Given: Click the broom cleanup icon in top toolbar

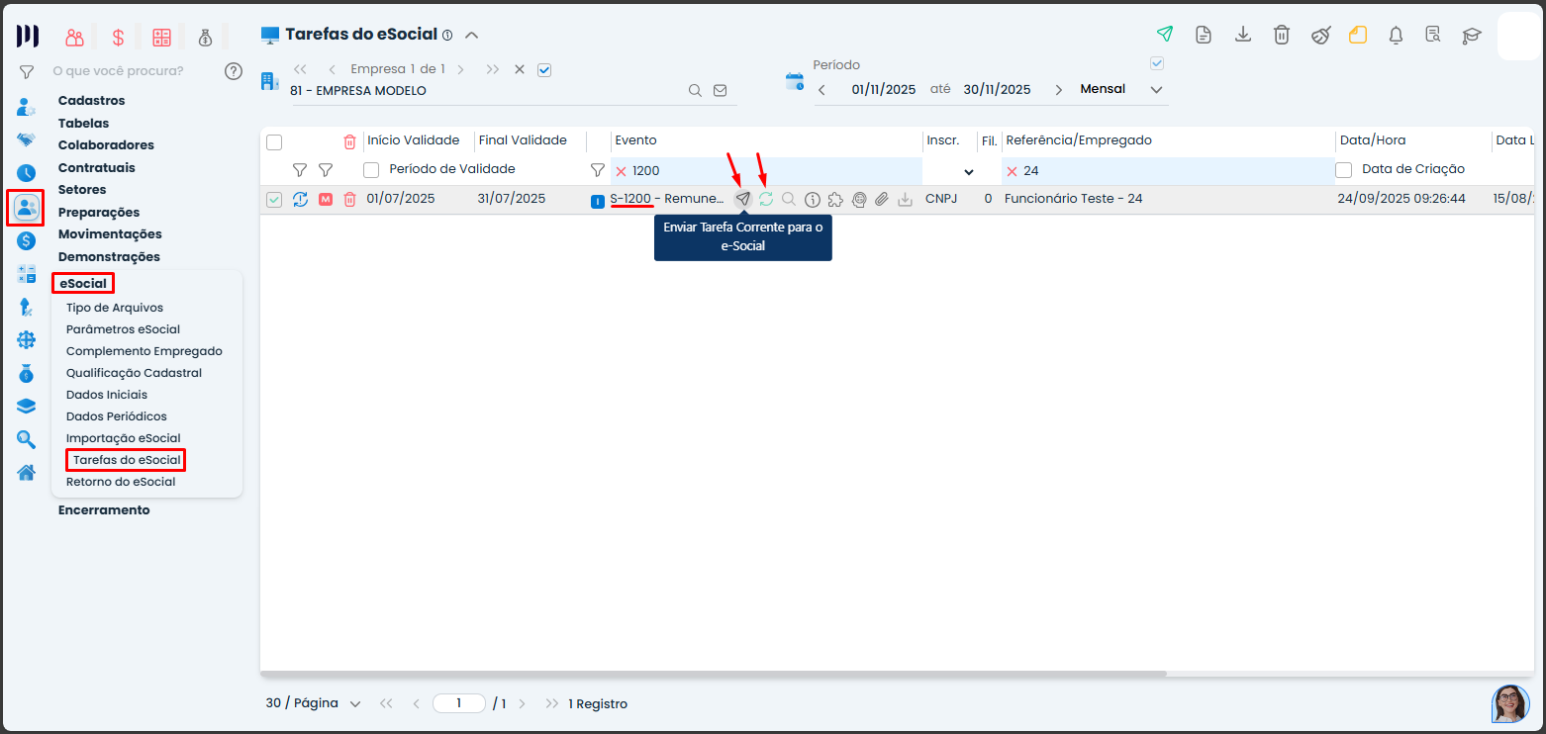Looking at the screenshot, I should [1320, 35].
